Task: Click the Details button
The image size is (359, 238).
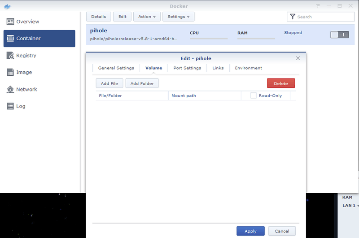Action: click(98, 17)
